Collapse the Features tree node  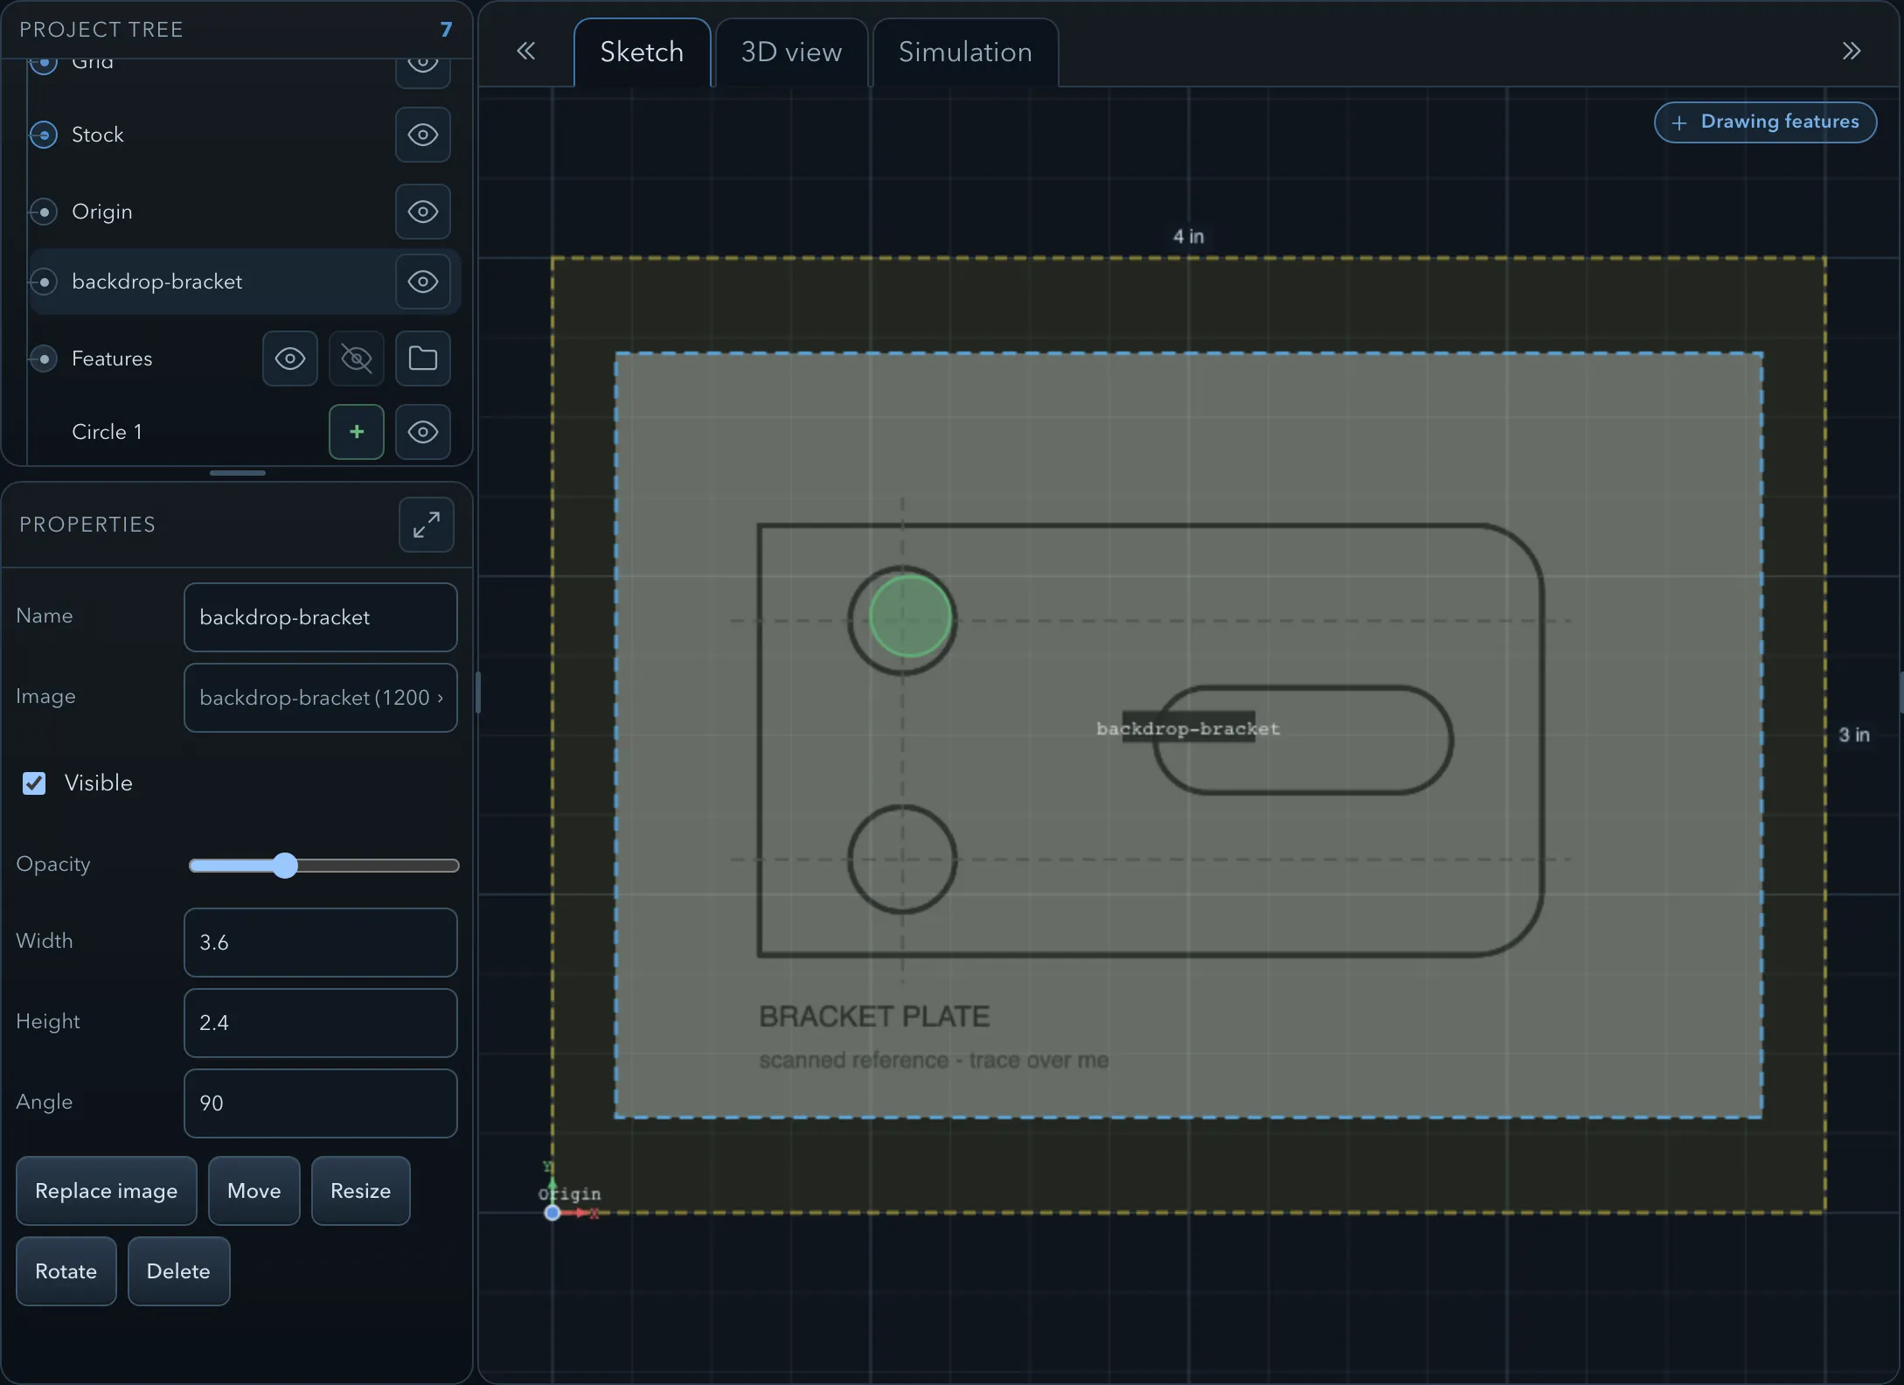(x=44, y=358)
